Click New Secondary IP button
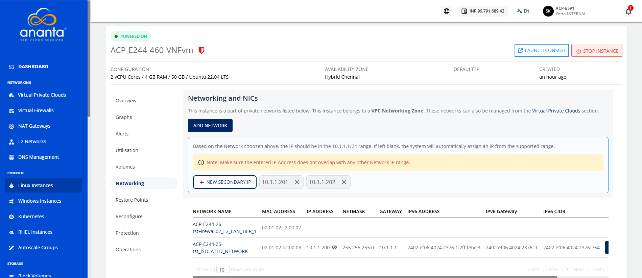The image size is (642, 278). [x=225, y=182]
